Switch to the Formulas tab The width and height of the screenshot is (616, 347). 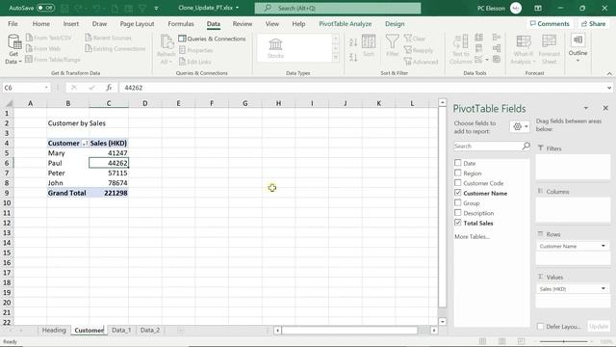(181, 23)
